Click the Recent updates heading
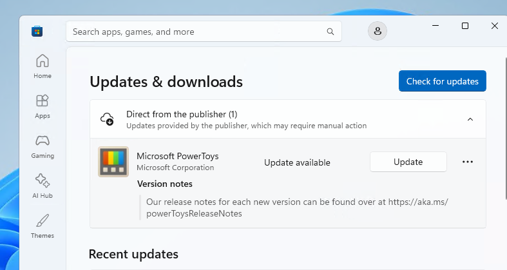507x270 pixels. pyautogui.click(x=133, y=254)
